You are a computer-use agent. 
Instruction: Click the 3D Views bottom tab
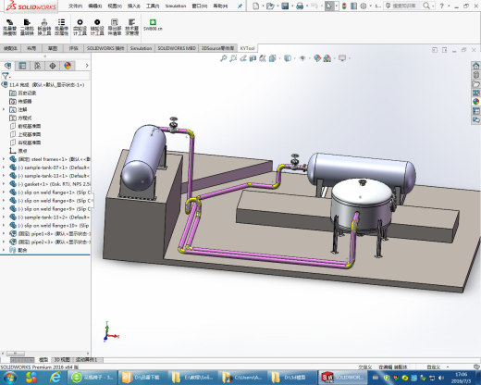pyautogui.click(x=62, y=360)
